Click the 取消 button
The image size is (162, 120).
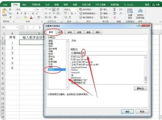click(x=142, y=112)
